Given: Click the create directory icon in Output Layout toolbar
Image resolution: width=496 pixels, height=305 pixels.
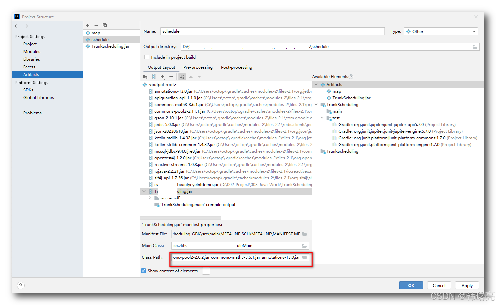Looking at the screenshot, I should [x=145, y=77].
